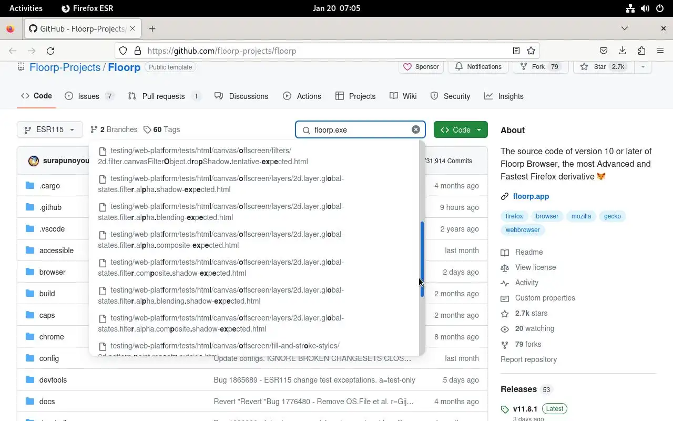Click the URL address bar

pos(326,51)
